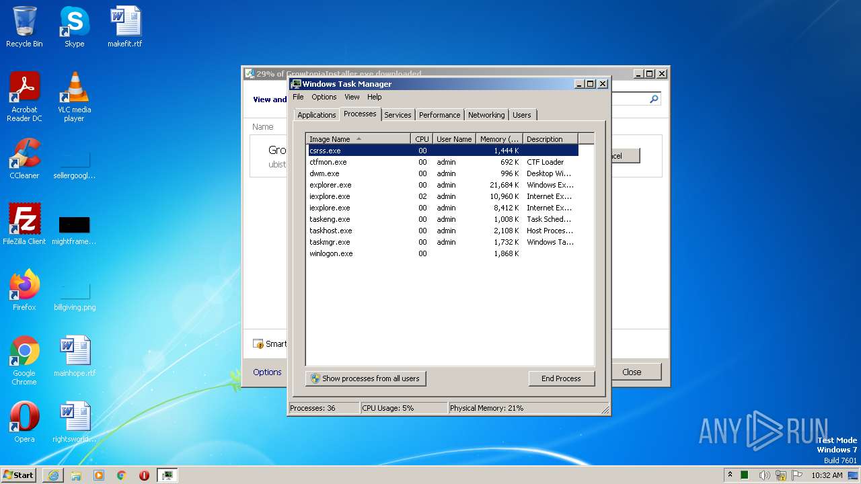The width and height of the screenshot is (861, 484).
Task: Open the Firefox desktop shortcut
Action: coord(24,290)
